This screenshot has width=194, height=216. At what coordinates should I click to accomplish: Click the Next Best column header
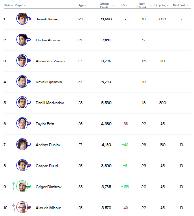coord(179,5)
